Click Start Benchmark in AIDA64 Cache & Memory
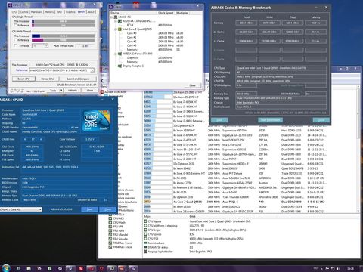 point(270,120)
